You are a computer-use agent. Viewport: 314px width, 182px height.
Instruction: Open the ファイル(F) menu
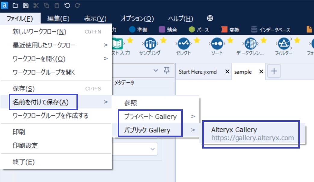coord(20,19)
